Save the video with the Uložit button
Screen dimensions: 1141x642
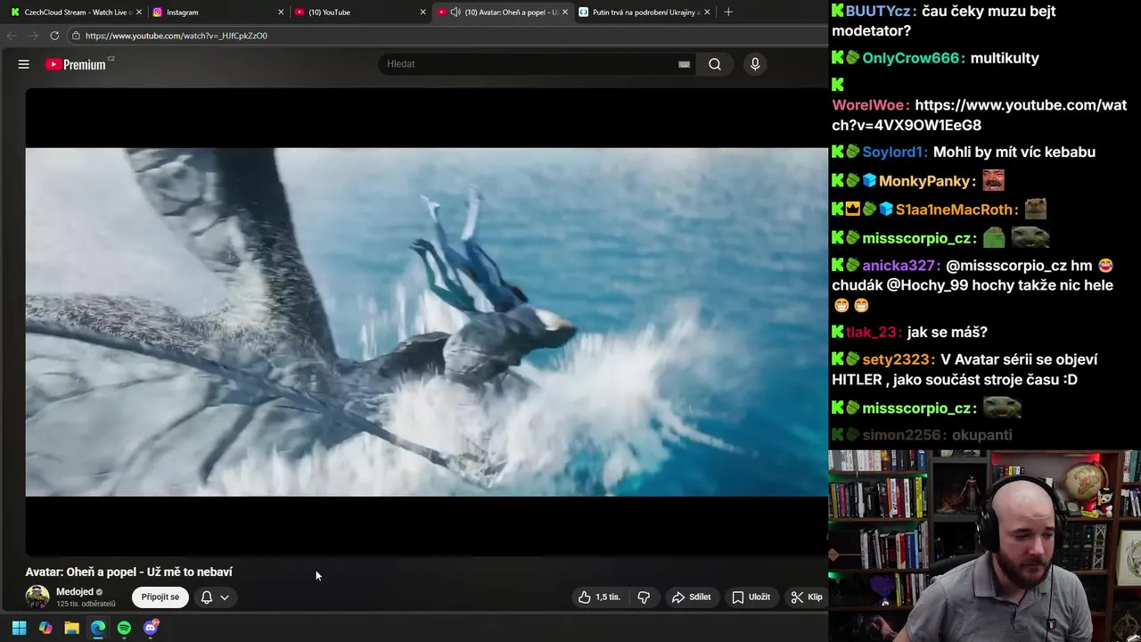click(751, 597)
